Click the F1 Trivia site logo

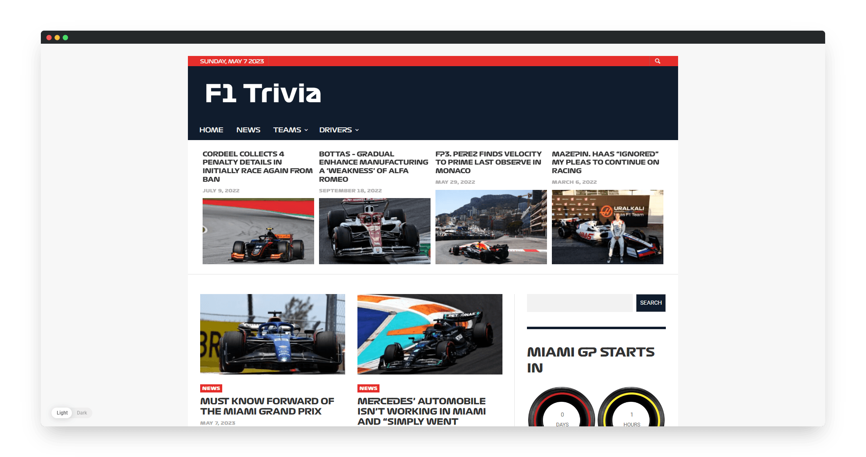click(x=263, y=93)
